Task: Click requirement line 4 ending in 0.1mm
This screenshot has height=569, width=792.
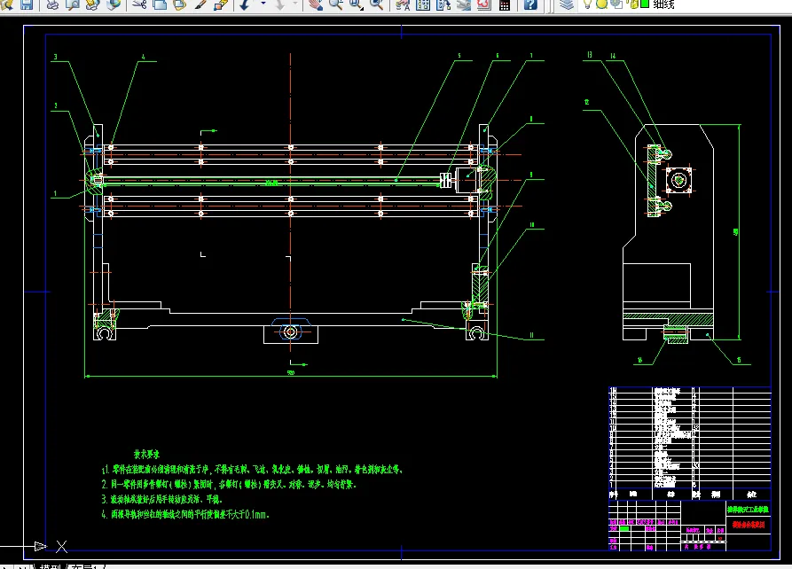Action: point(185,514)
